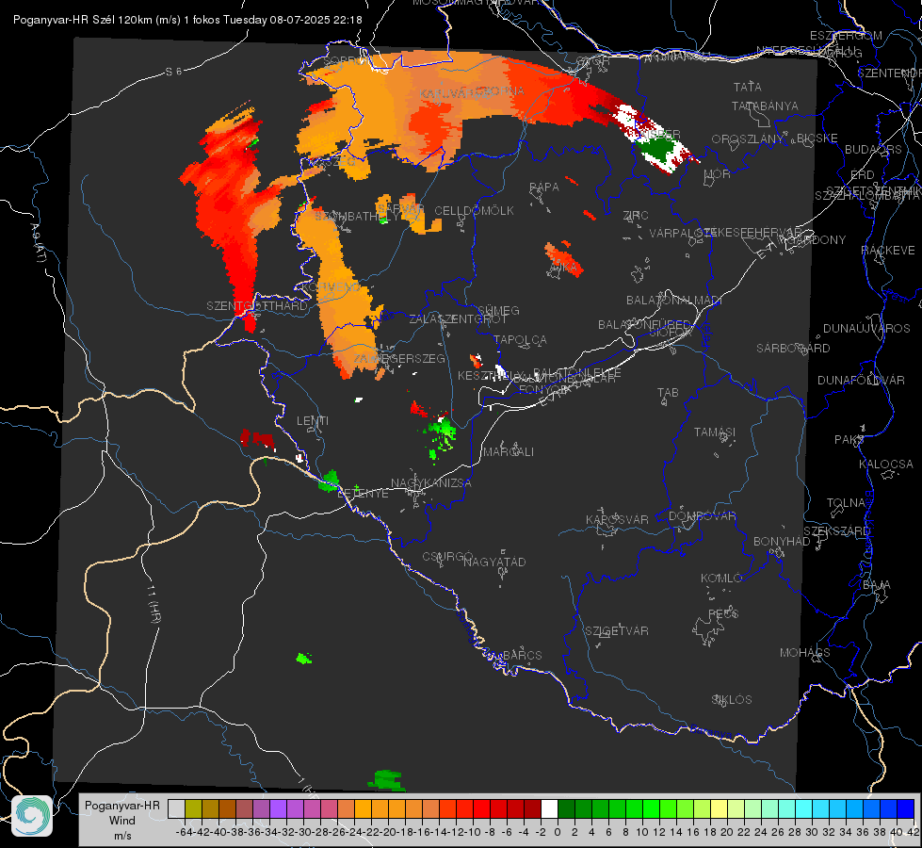Click the KOMLO city label
This screenshot has width=922, height=848.
coord(721,579)
